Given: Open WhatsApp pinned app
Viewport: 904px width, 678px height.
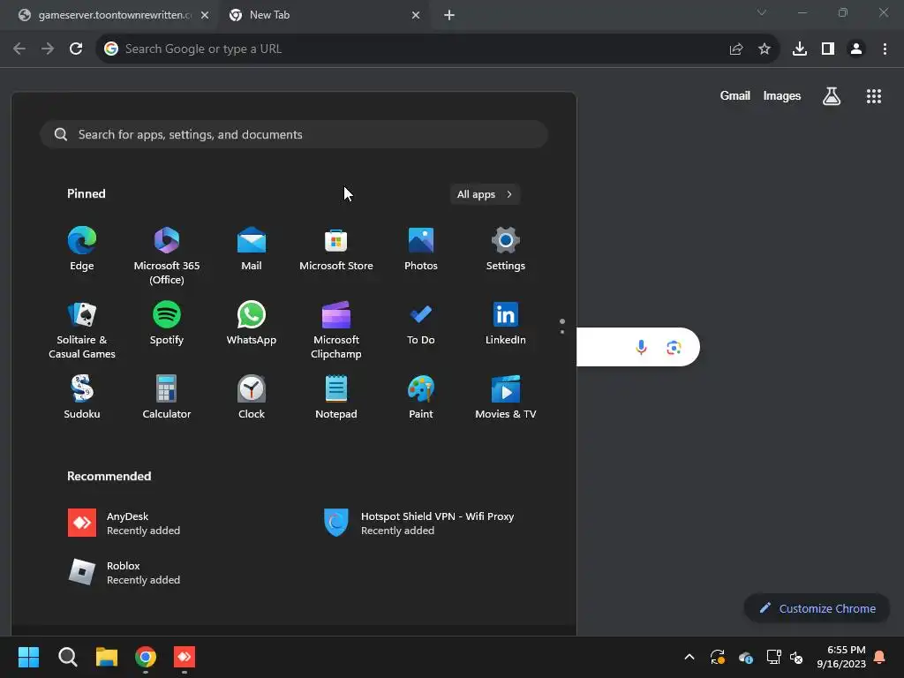Looking at the screenshot, I should (252, 323).
